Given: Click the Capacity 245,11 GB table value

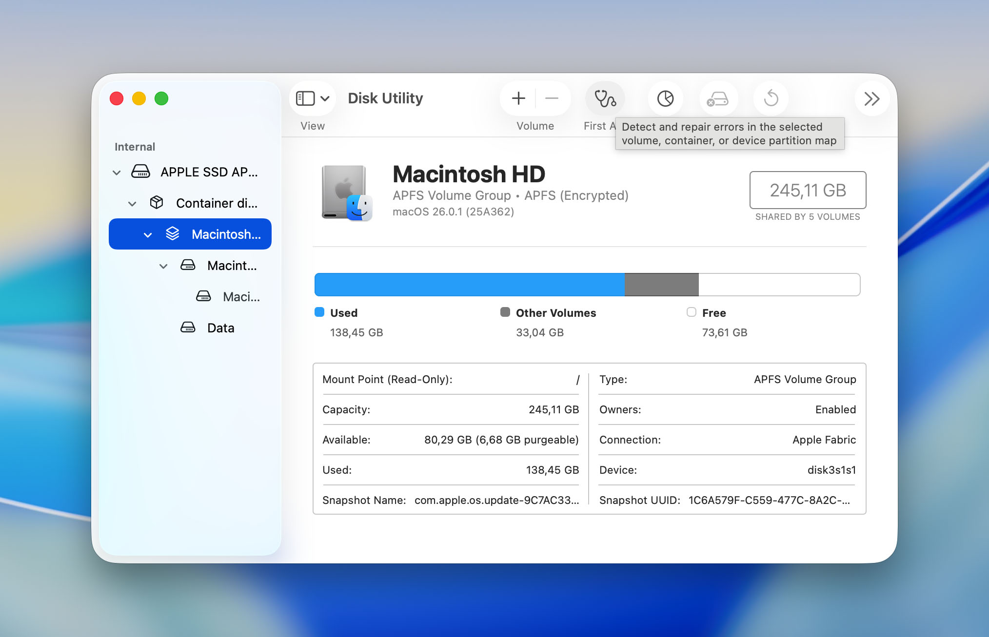Looking at the screenshot, I should point(554,409).
